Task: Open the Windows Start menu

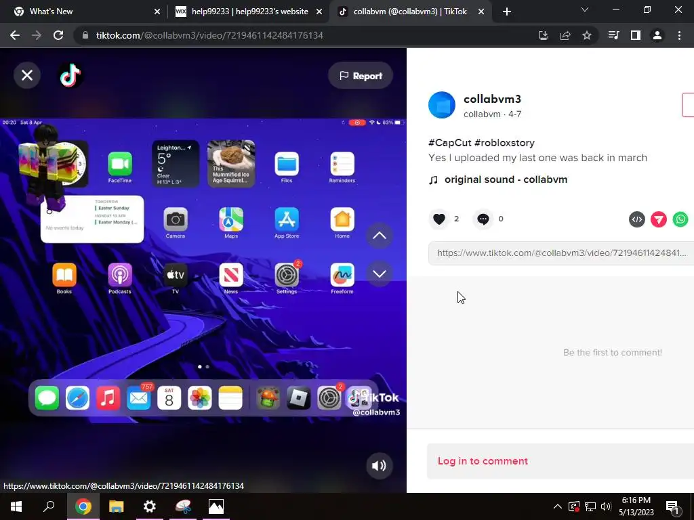Action: click(x=16, y=506)
